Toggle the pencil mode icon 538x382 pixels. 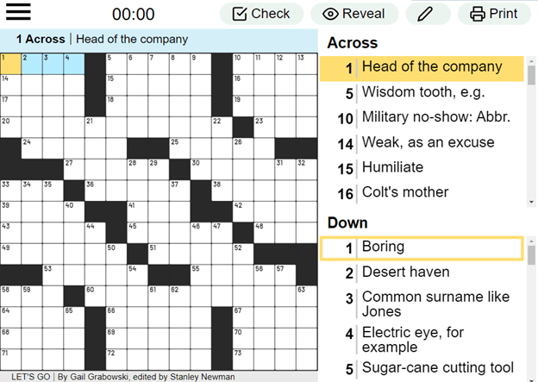pyautogui.click(x=424, y=14)
